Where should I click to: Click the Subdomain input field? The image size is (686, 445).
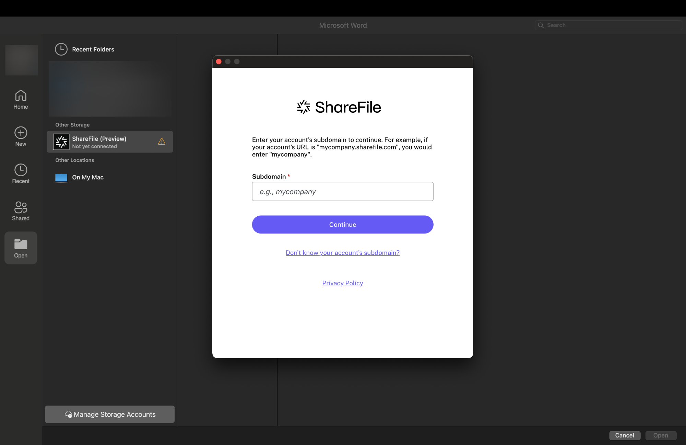point(343,192)
